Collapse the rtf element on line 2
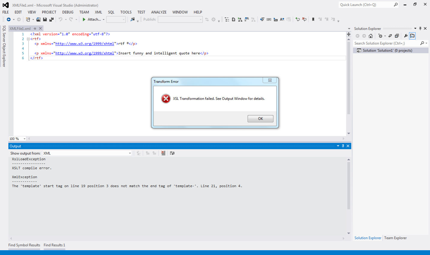The width and height of the screenshot is (430, 255). pos(28,39)
